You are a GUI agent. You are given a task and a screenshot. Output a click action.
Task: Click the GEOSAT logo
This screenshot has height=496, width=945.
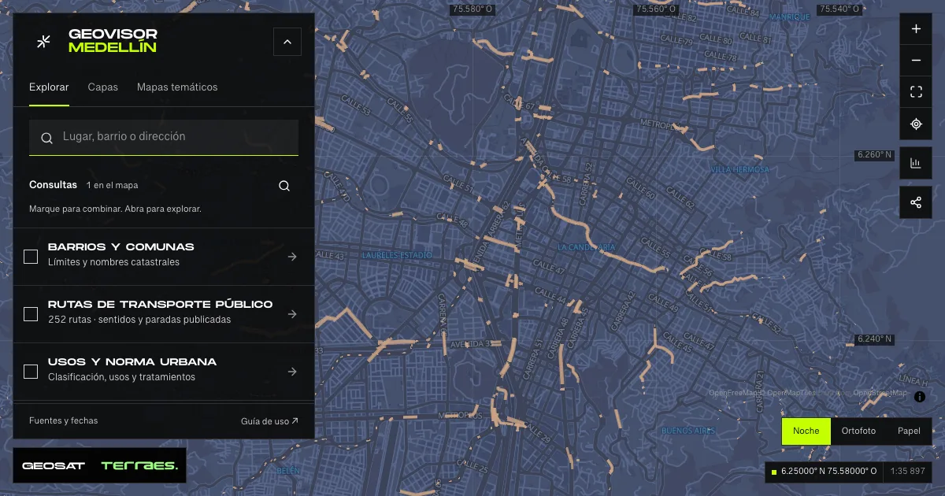[54, 466]
